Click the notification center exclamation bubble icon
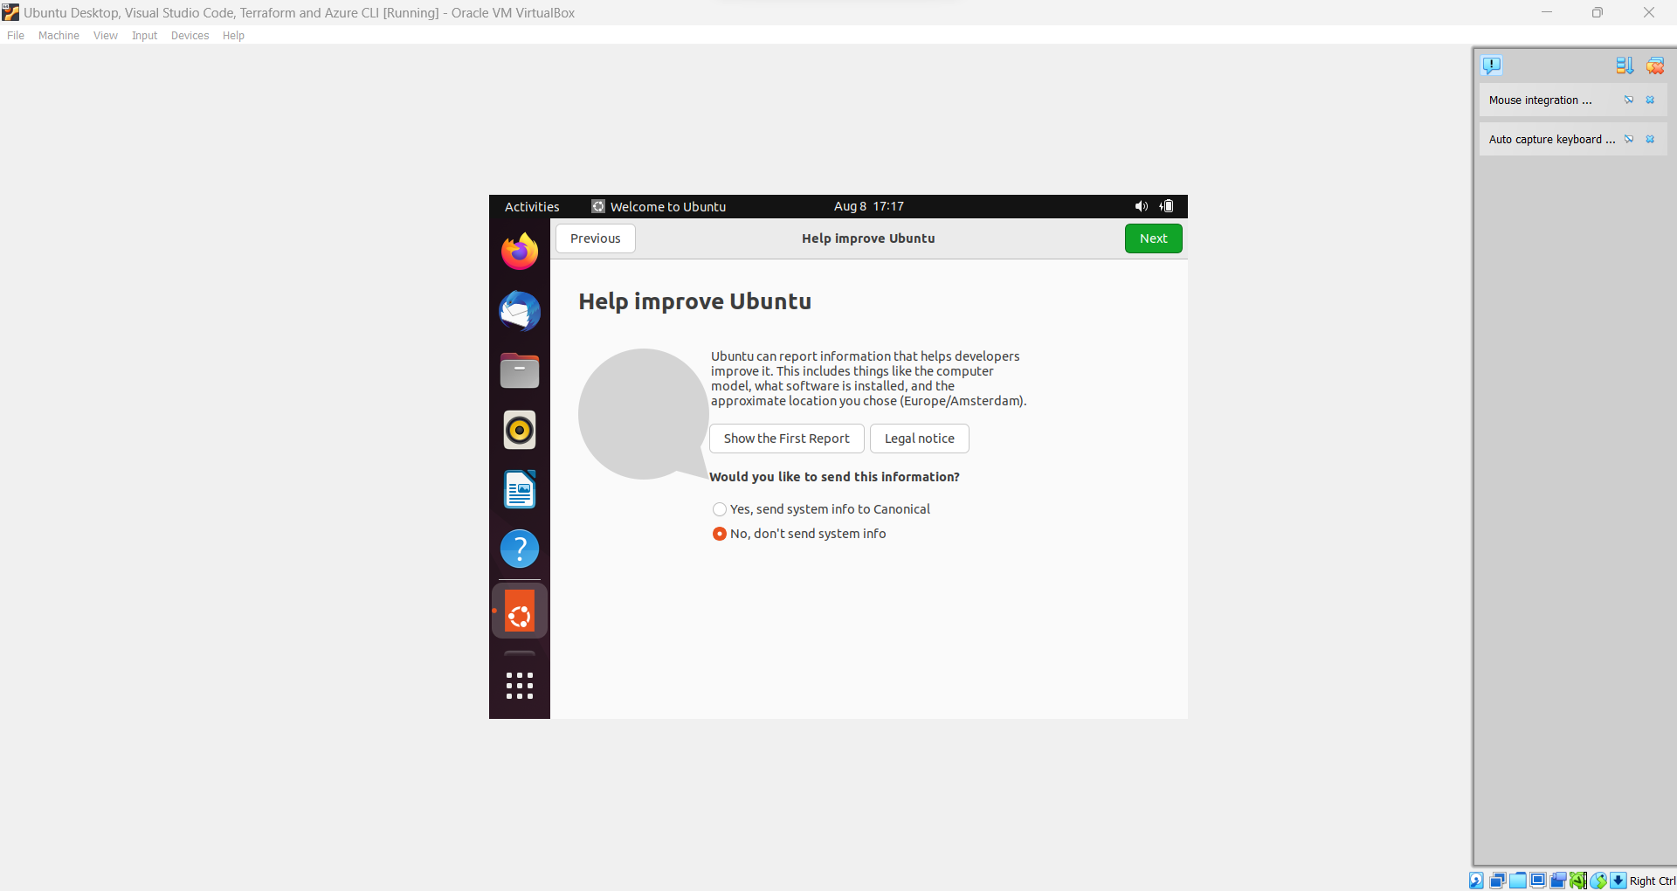Screen dimensions: 1677x891 pos(1491,65)
